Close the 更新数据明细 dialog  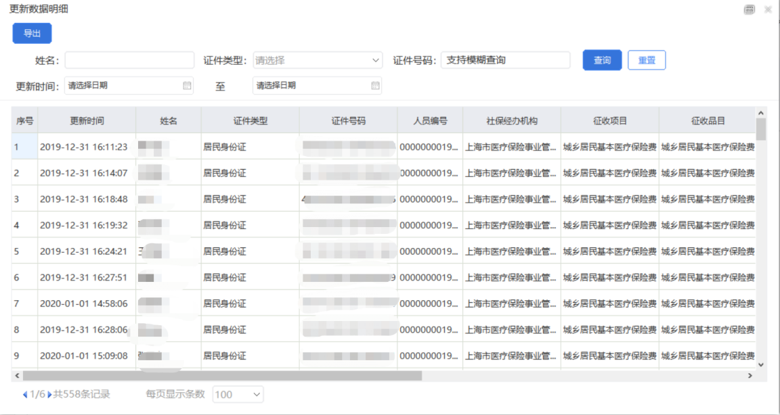pyautogui.click(x=768, y=9)
